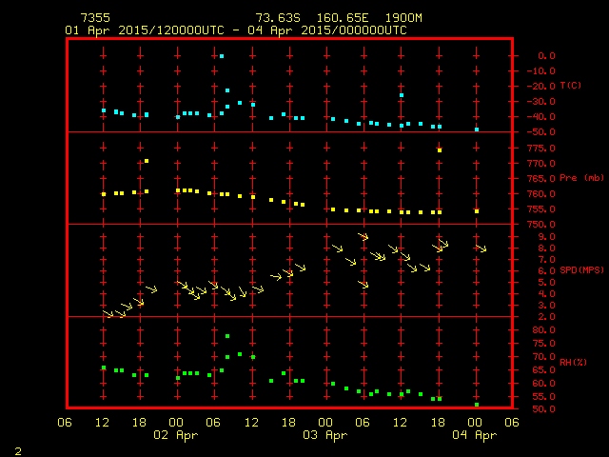Click the 80.0 humidity tick label

click(x=543, y=330)
